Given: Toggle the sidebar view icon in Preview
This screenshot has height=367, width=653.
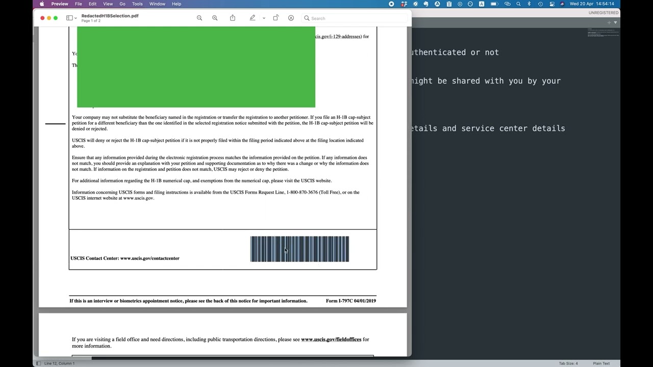Looking at the screenshot, I should coord(69,18).
